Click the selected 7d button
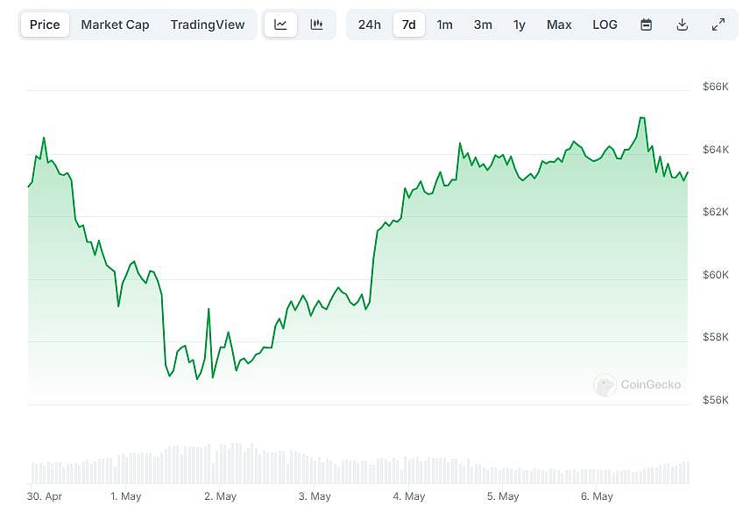 pyautogui.click(x=408, y=25)
